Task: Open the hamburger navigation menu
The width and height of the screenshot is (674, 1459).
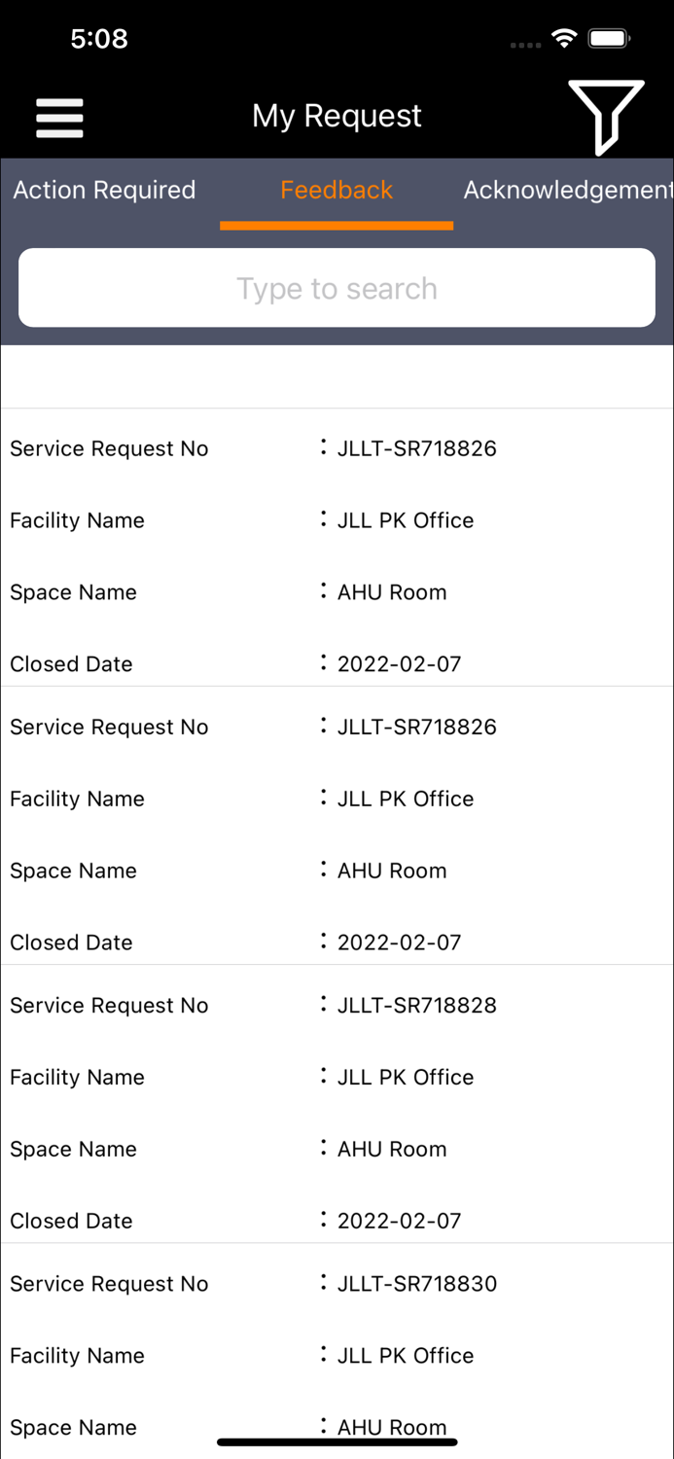Action: tap(59, 117)
